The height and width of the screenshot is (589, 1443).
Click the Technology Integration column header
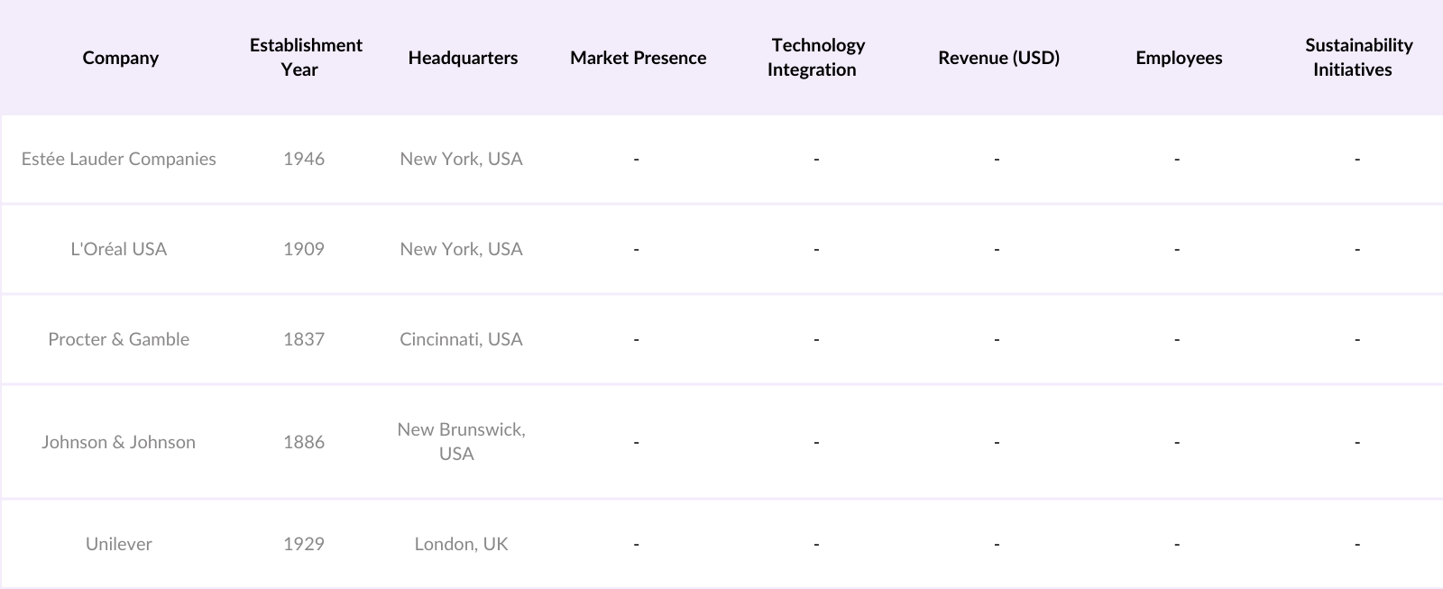(815, 58)
